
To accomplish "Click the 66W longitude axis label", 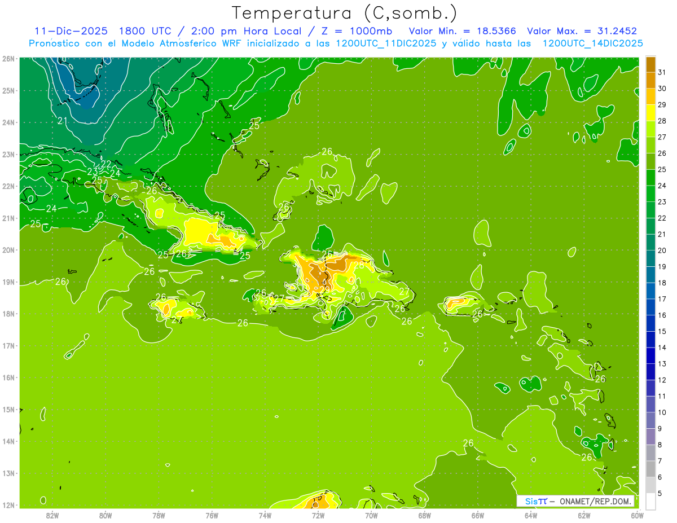I will 477,515.
